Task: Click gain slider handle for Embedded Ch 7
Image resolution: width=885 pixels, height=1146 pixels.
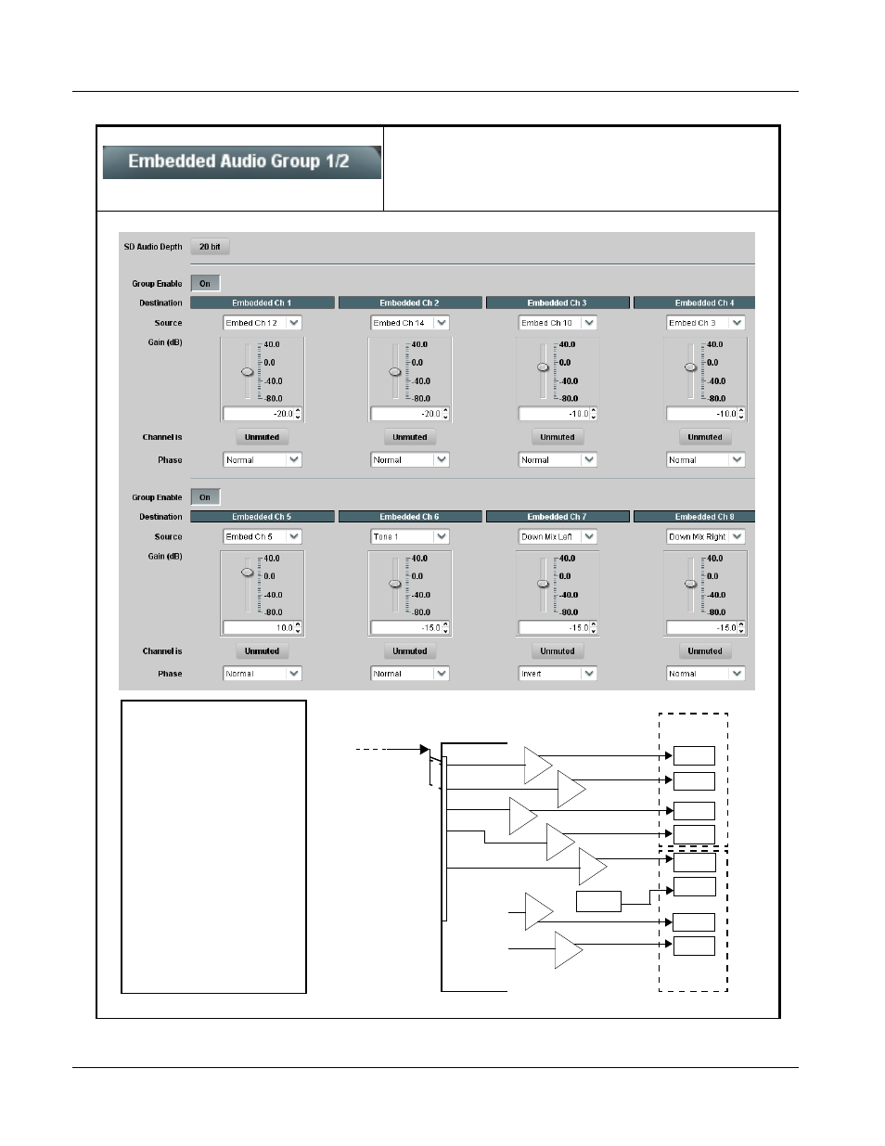Action: point(543,583)
